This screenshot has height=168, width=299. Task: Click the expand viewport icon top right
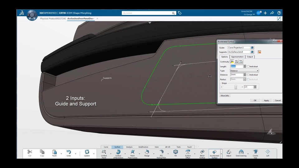pyautogui.click(x=279, y=19)
